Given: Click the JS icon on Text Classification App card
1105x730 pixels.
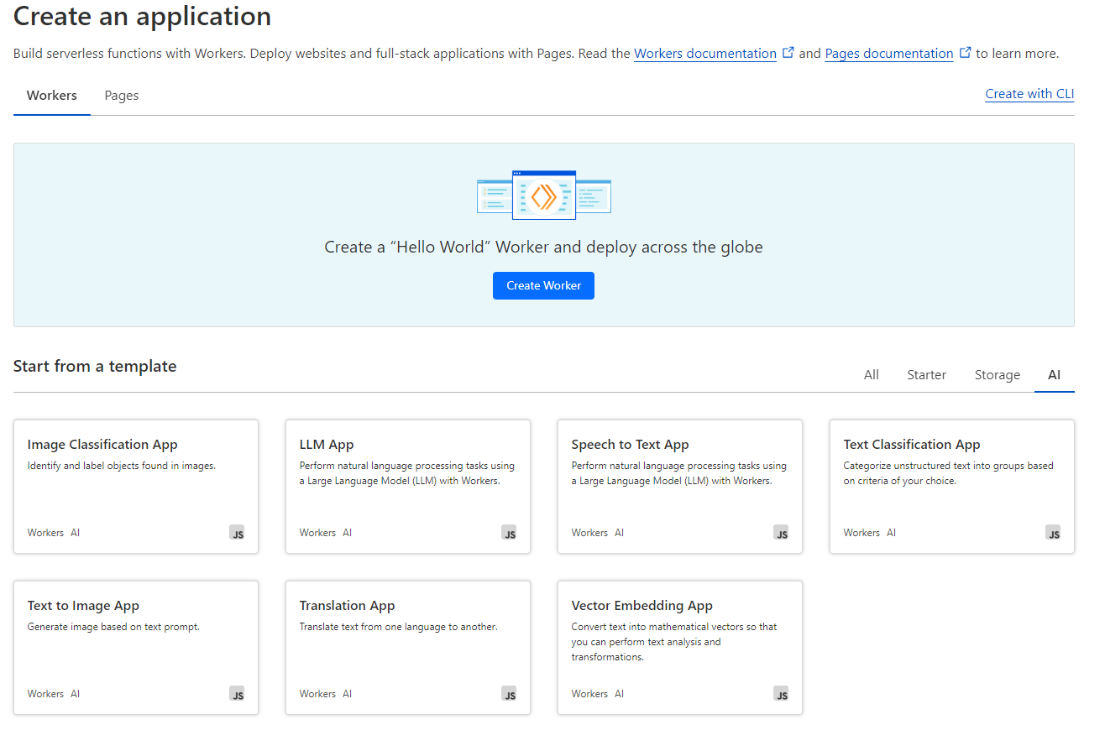Looking at the screenshot, I should (1053, 533).
